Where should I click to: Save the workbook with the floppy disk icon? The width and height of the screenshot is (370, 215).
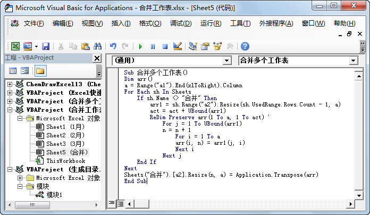[46, 46]
